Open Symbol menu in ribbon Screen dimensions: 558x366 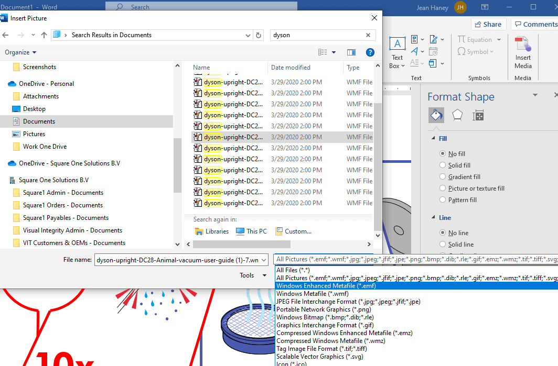(476, 51)
